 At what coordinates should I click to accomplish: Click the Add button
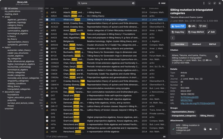(x=162, y=3)
